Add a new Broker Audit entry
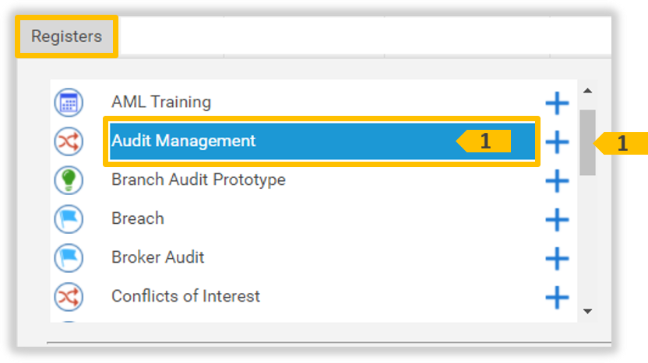 [x=557, y=258]
